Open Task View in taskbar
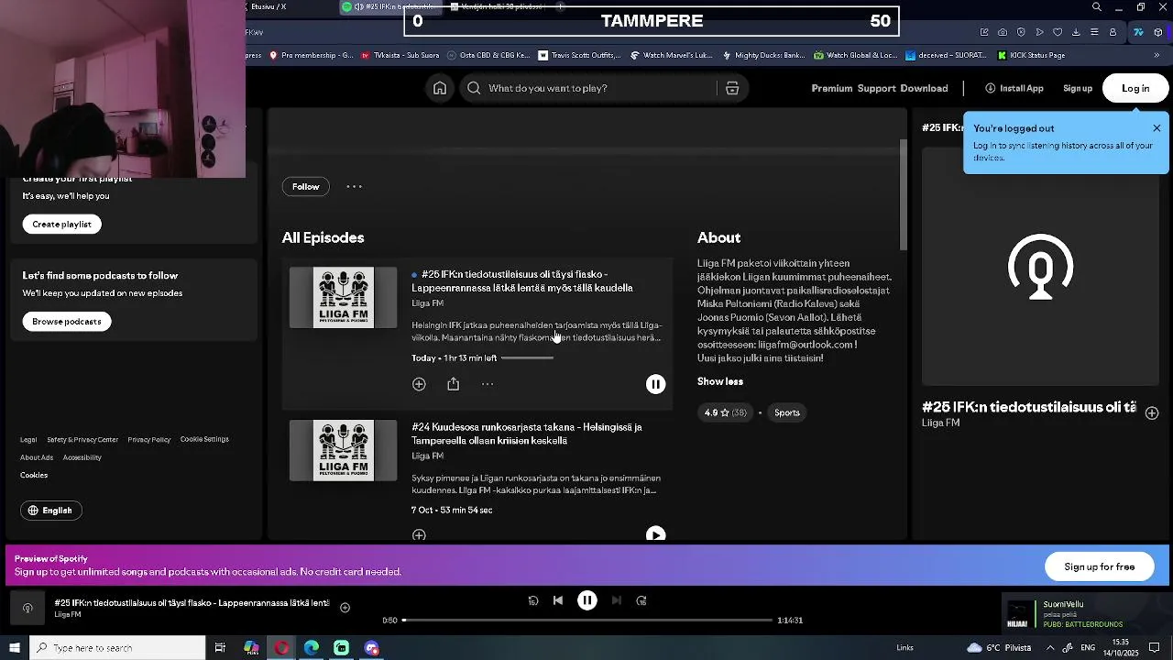 tap(220, 648)
